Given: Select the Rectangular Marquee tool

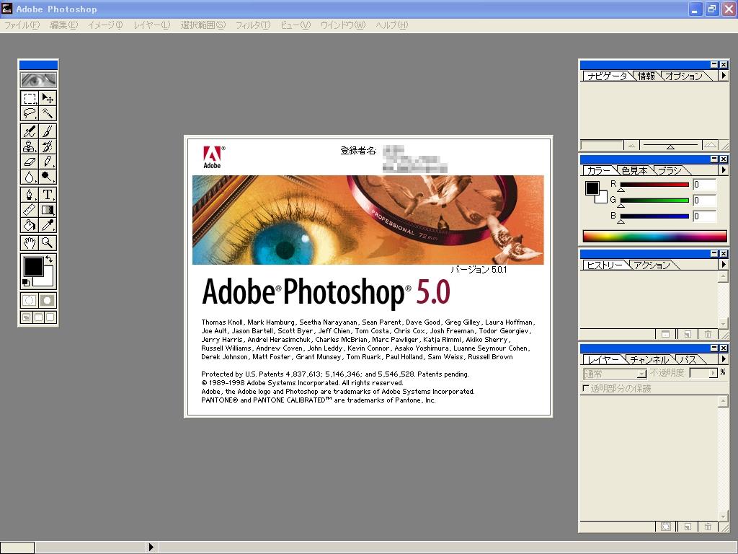Looking at the screenshot, I should [29, 98].
